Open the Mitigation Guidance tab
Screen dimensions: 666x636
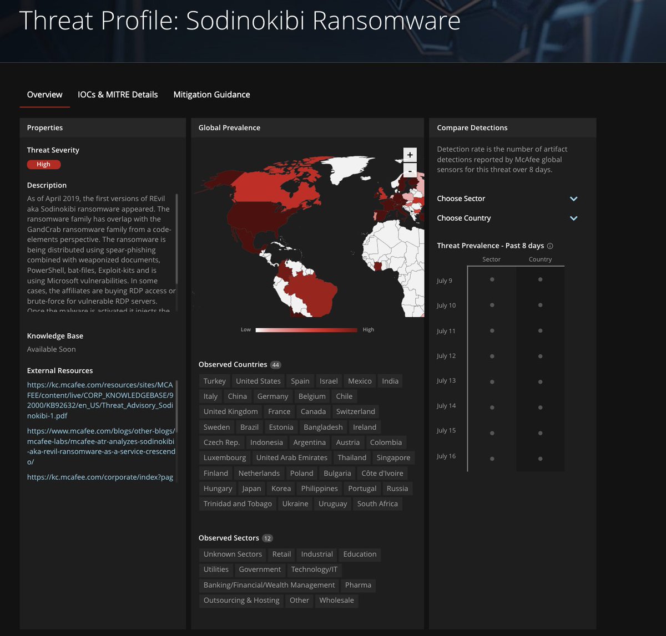(x=211, y=94)
